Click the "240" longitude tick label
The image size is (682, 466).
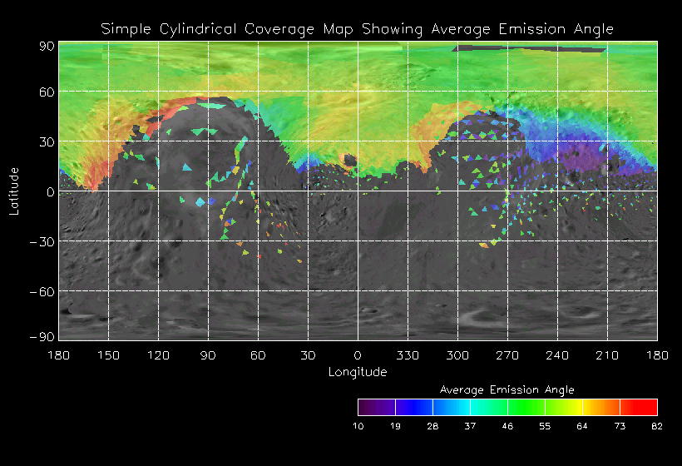[x=557, y=355]
